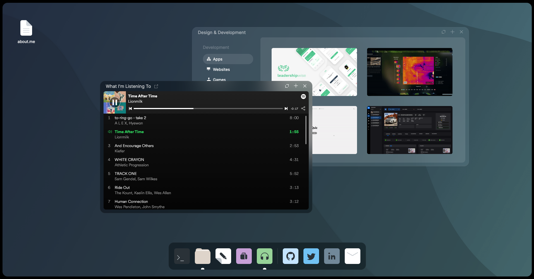
Task: Visit GitHub via its dock icon
Action: [290, 256]
